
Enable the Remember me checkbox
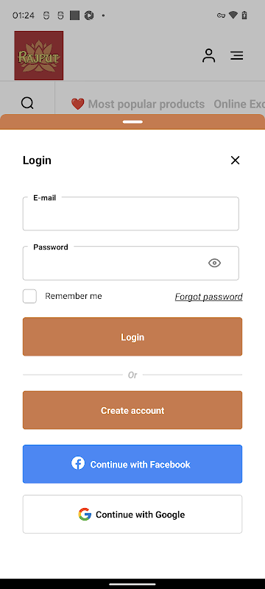click(29, 296)
